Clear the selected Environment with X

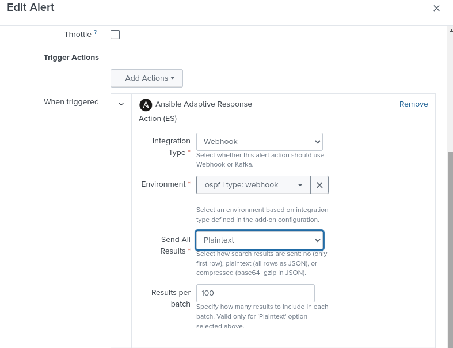click(319, 185)
